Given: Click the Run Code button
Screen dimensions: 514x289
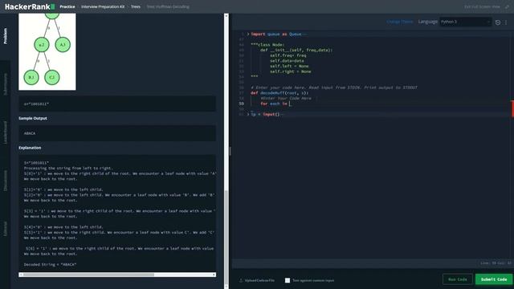Looking at the screenshot, I should point(457,279).
